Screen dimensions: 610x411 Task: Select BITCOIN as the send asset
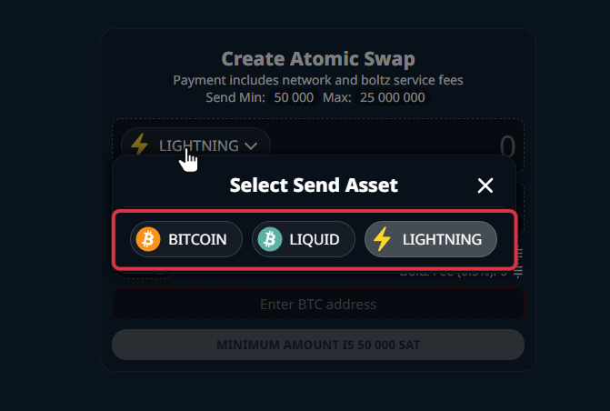(x=185, y=239)
